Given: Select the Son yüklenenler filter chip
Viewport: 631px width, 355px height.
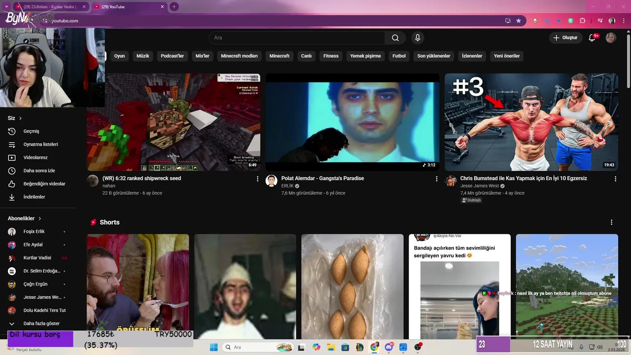Looking at the screenshot, I should click(x=434, y=56).
